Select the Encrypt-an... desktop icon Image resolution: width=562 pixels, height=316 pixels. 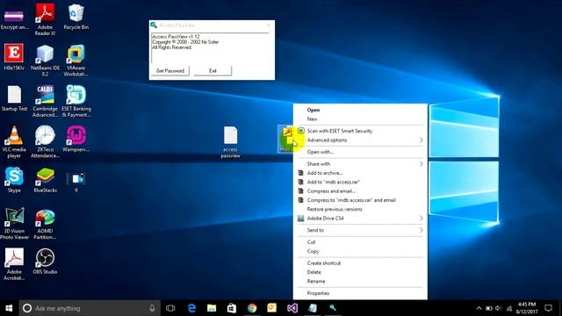[x=14, y=19]
